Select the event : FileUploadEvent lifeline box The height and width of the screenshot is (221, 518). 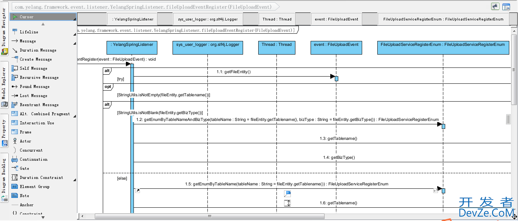(x=336, y=48)
